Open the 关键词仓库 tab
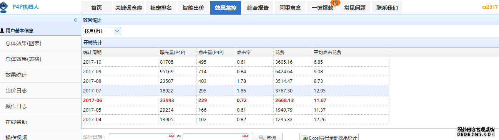Image resolution: width=499 pixels, height=140 pixels. (x=129, y=8)
